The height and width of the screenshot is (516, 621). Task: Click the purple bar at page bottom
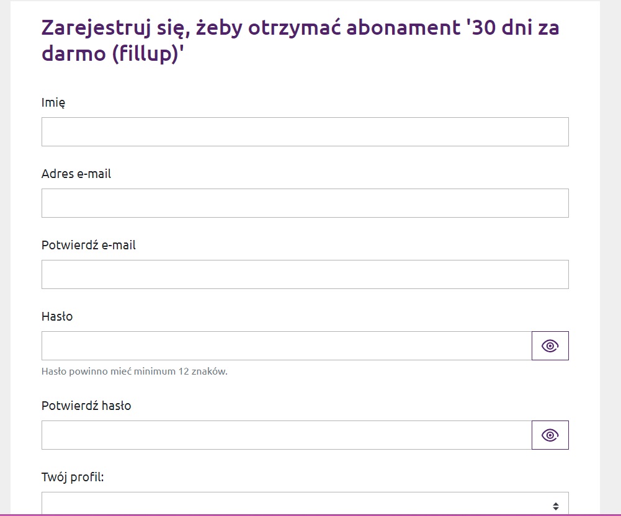[310, 515]
